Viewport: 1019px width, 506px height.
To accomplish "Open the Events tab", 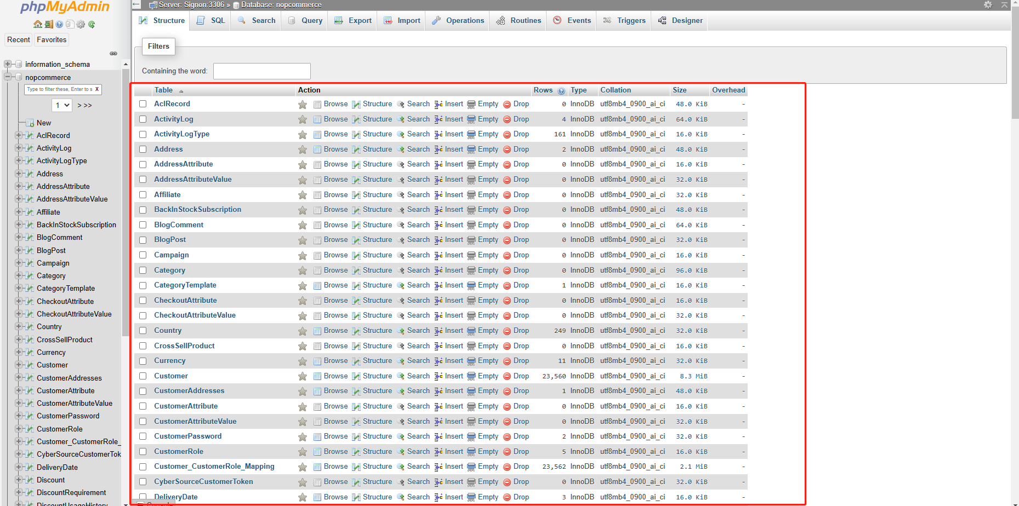I will point(572,20).
